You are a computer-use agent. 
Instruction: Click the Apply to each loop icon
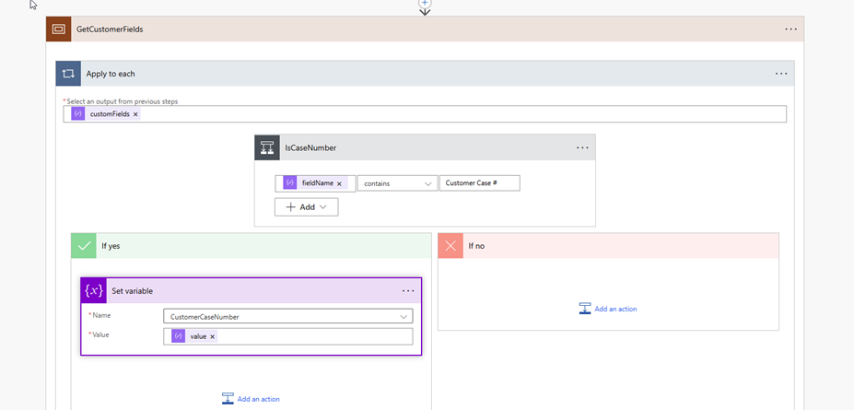(68, 74)
